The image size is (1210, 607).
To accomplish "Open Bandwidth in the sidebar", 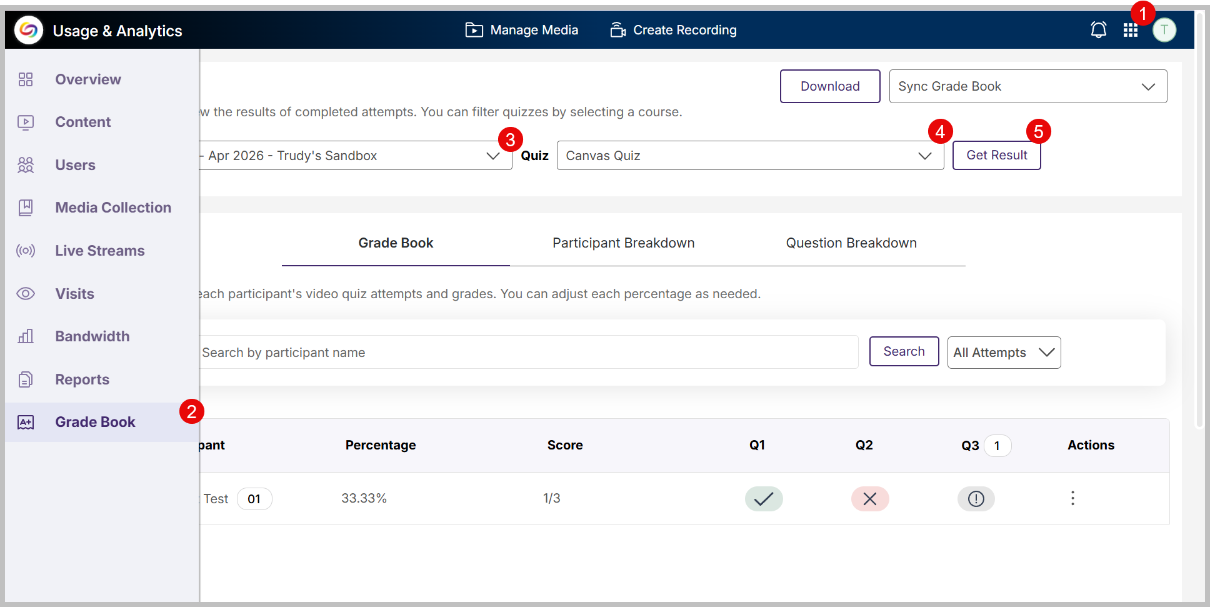I will tap(92, 336).
